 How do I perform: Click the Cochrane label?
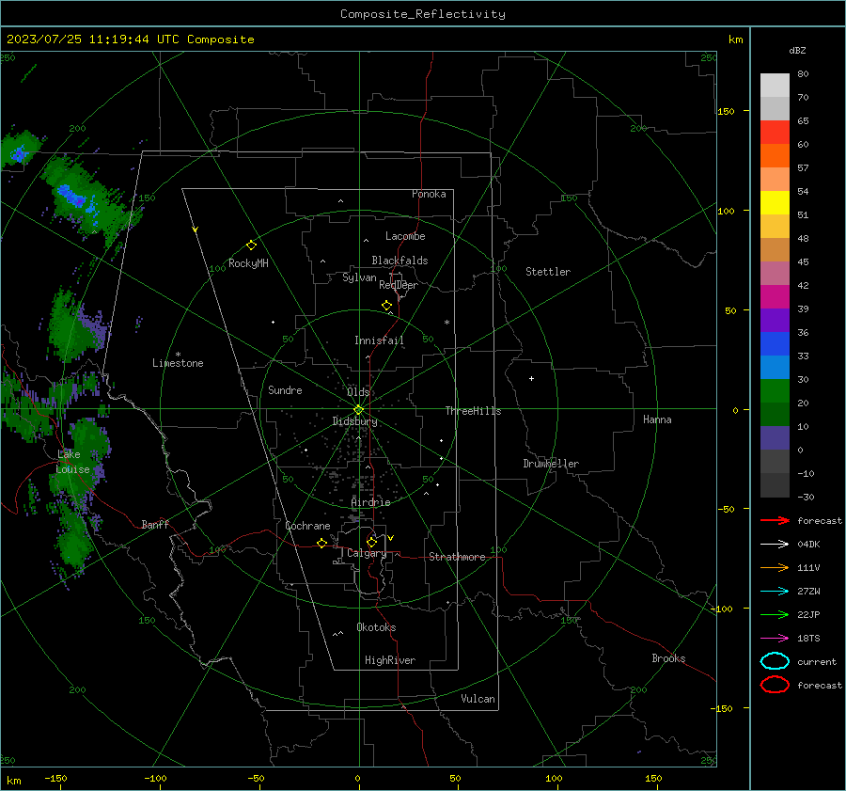[x=307, y=526]
